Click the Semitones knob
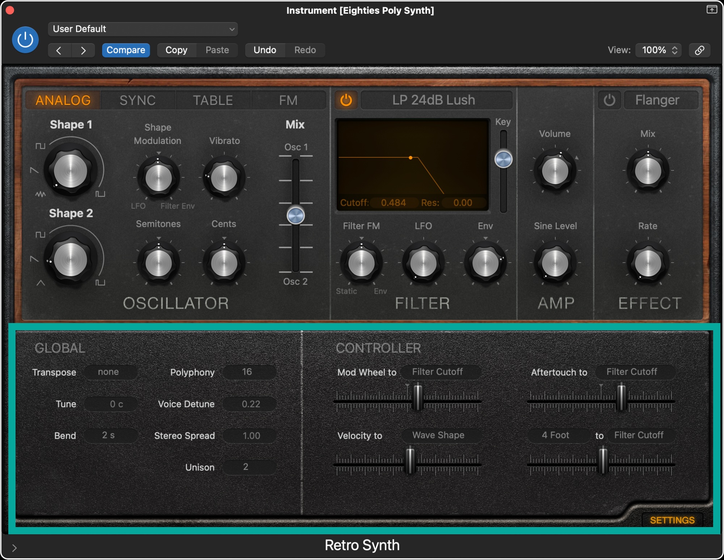This screenshot has height=560, width=724. (159, 263)
